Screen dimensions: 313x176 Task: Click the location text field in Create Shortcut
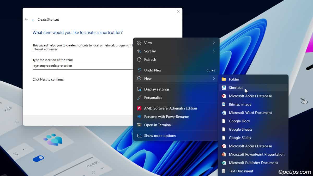click(83, 66)
